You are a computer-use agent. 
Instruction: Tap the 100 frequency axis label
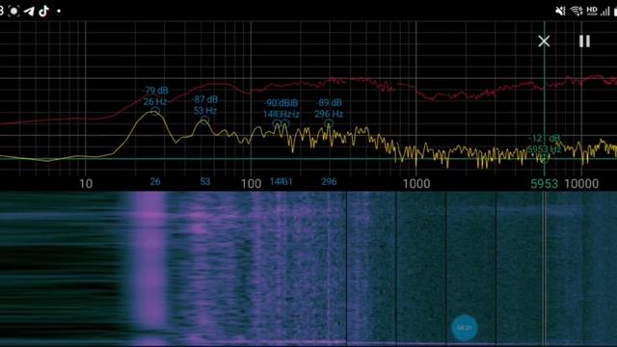(251, 184)
